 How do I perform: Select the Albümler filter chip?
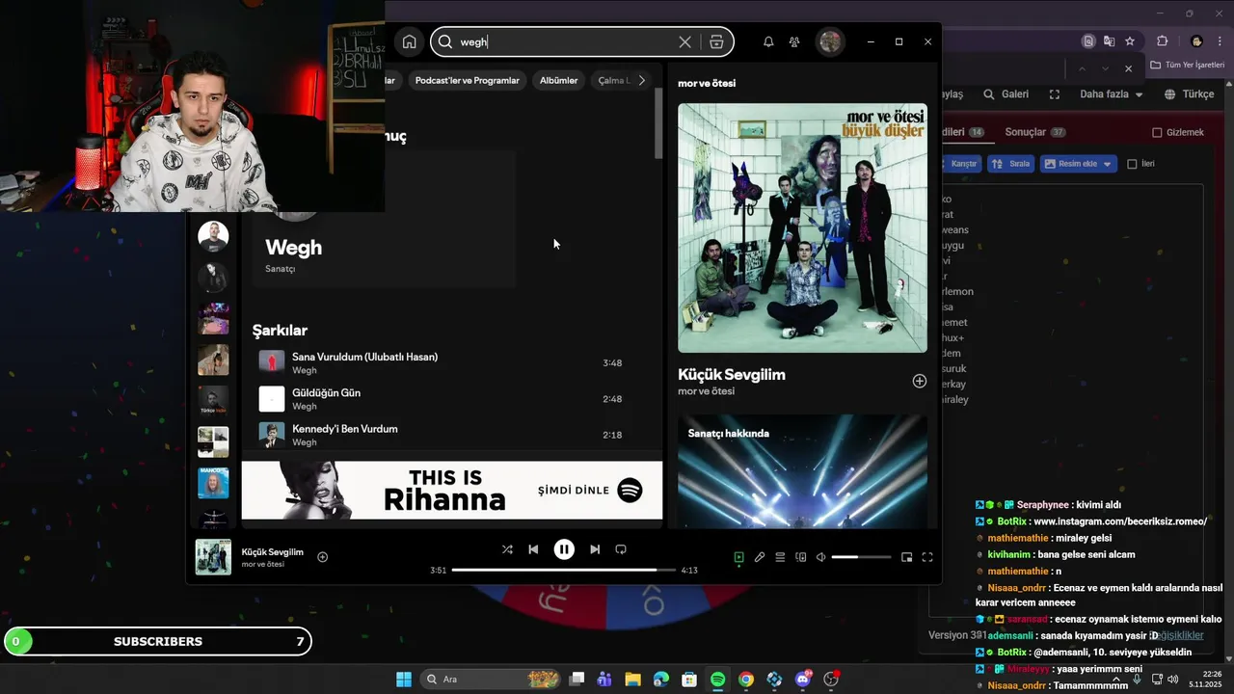[558, 80]
